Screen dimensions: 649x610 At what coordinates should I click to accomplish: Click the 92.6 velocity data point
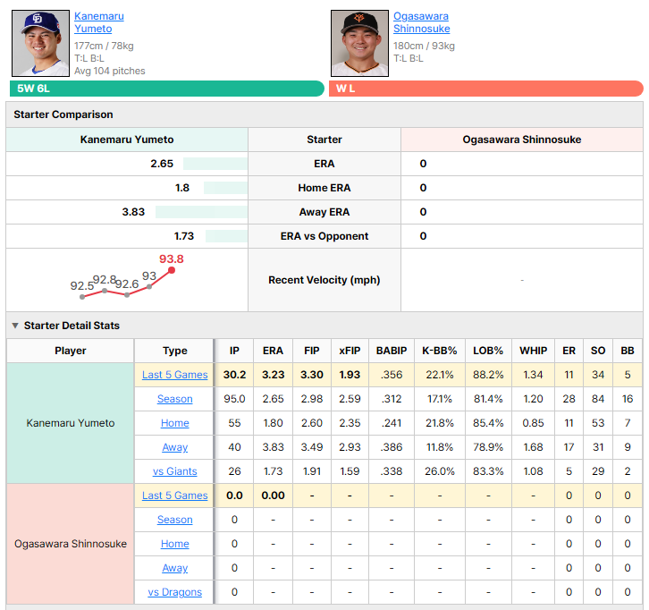(127, 295)
